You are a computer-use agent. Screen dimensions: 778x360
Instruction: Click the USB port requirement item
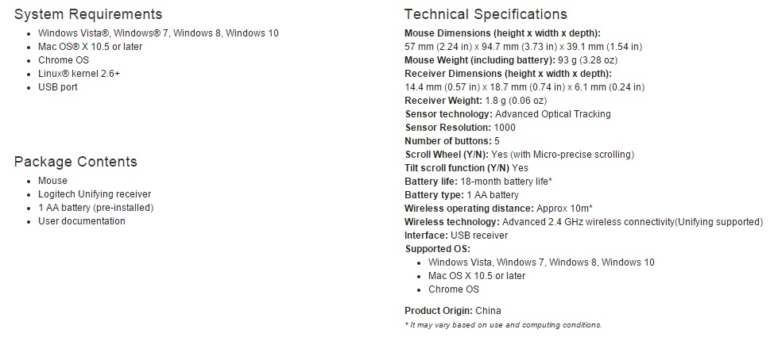tap(58, 87)
